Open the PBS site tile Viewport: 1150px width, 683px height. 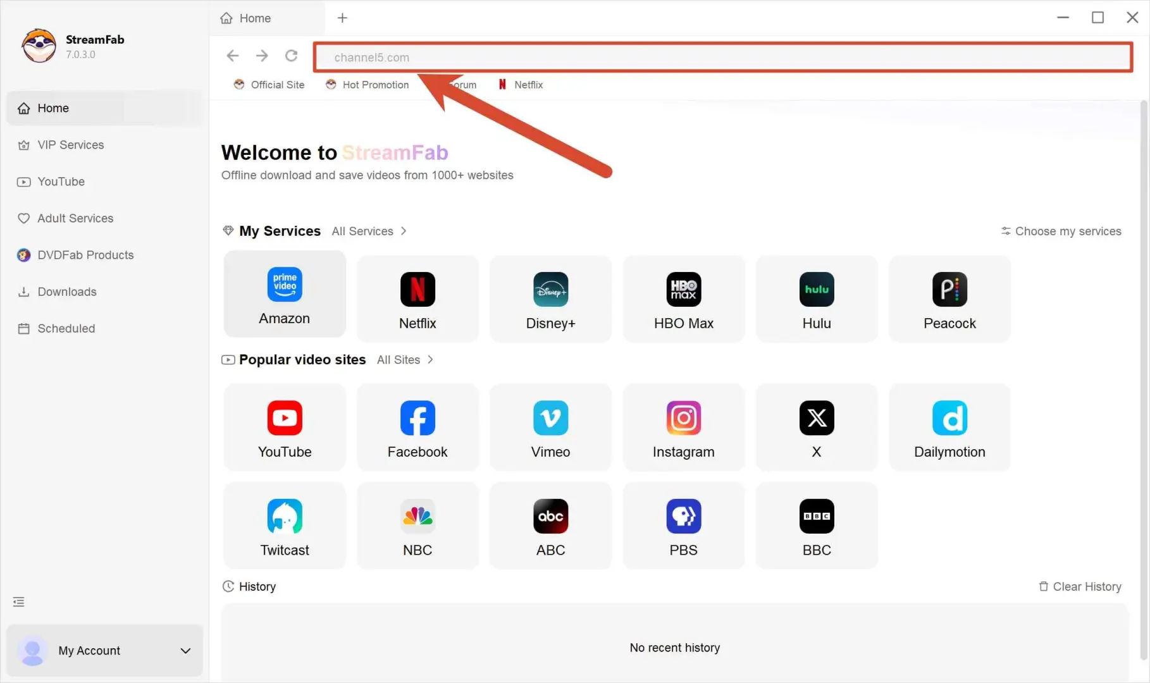pyautogui.click(x=684, y=526)
